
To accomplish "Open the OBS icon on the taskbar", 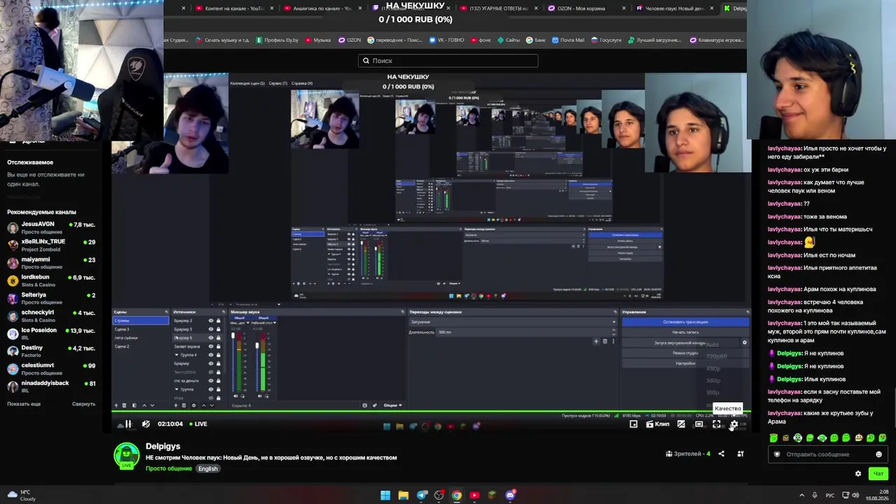I will [x=439, y=496].
